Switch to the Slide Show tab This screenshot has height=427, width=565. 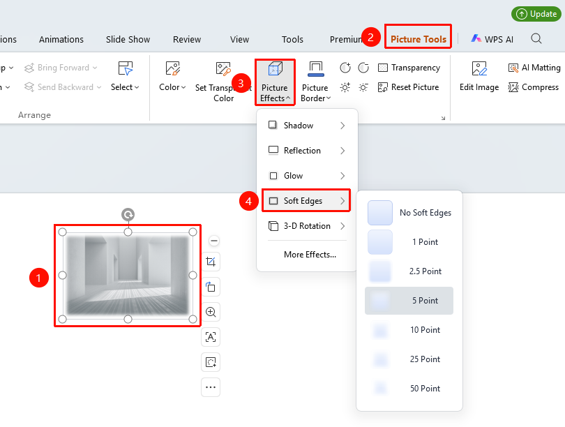point(128,39)
